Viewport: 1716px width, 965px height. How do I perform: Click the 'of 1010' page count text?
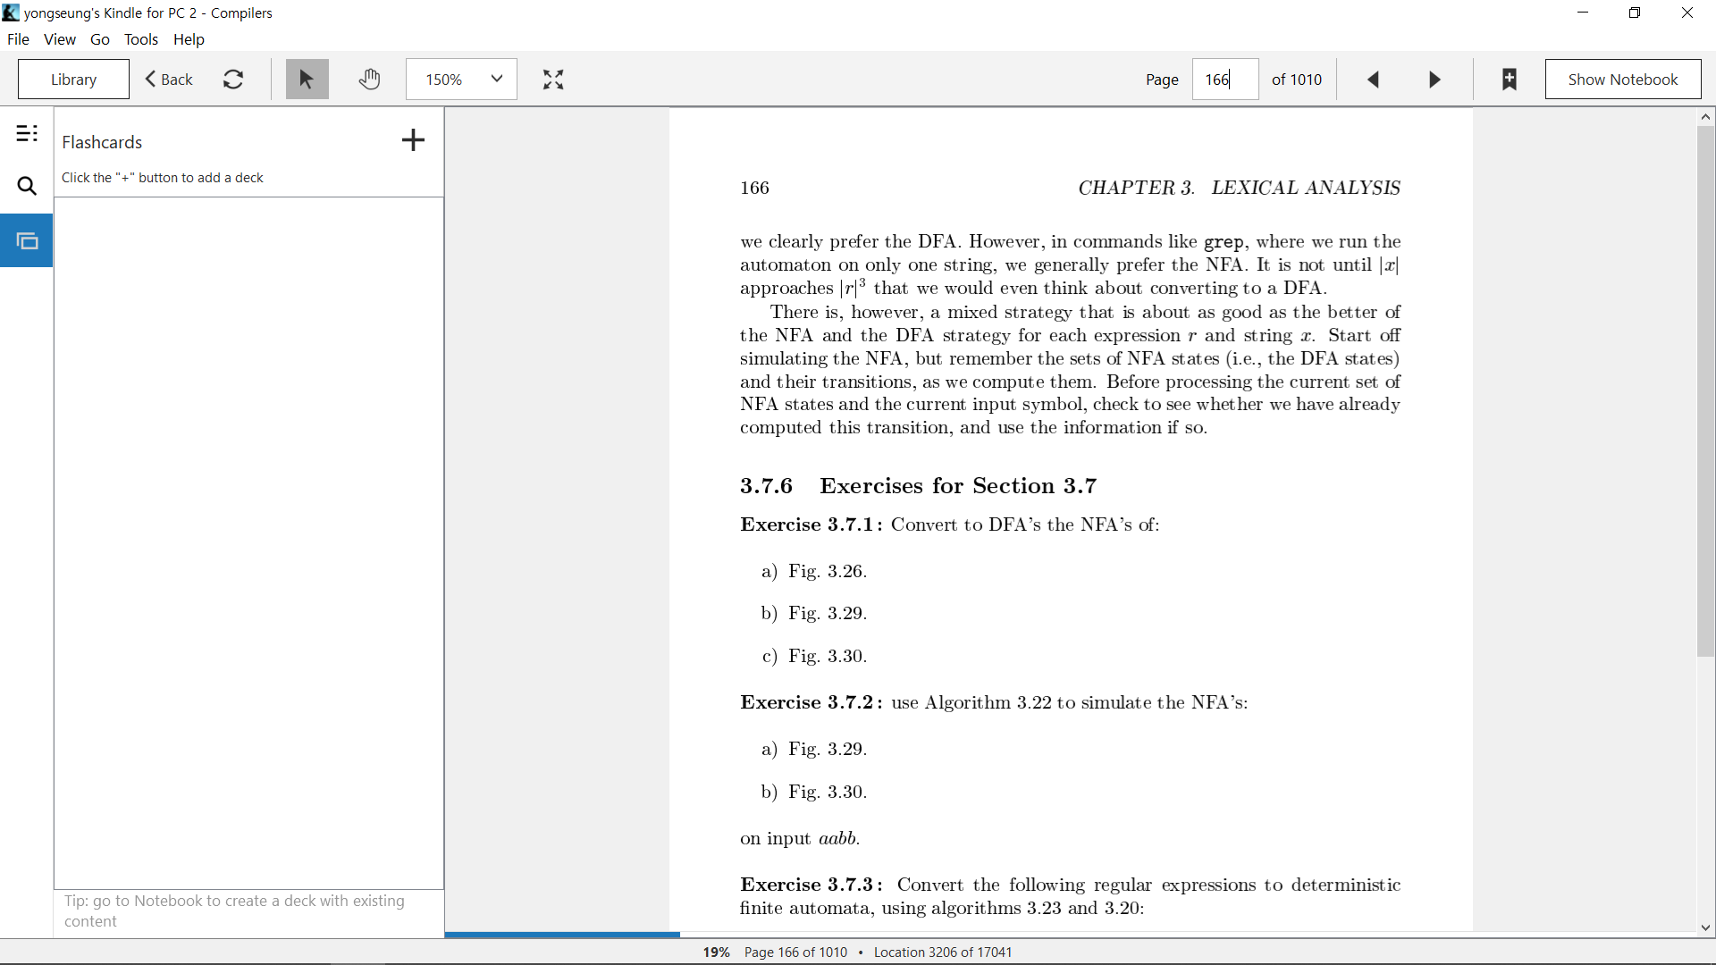coord(1297,80)
